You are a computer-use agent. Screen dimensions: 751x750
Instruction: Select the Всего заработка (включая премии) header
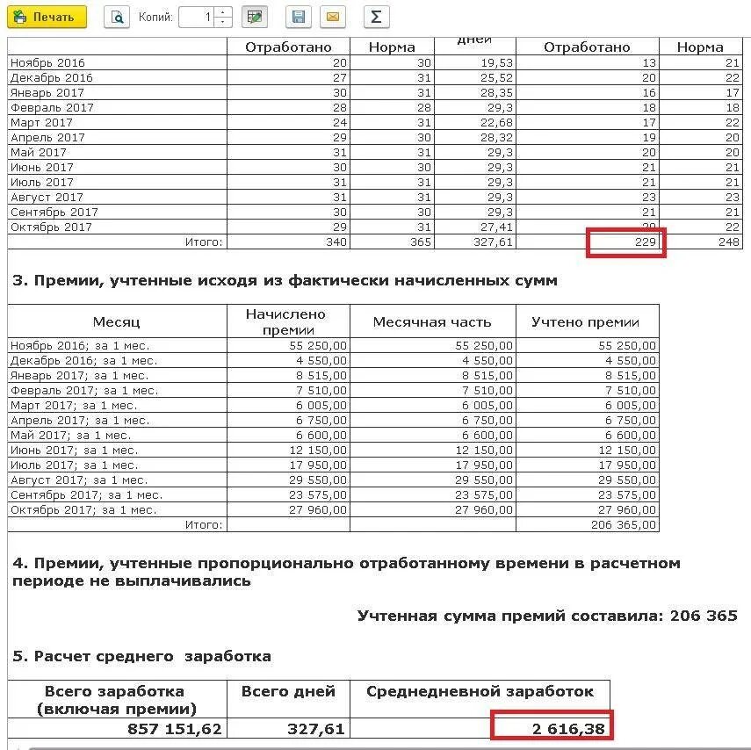coord(117,700)
